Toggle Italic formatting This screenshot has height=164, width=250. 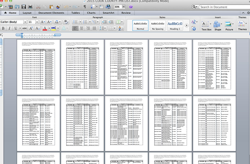(9, 28)
